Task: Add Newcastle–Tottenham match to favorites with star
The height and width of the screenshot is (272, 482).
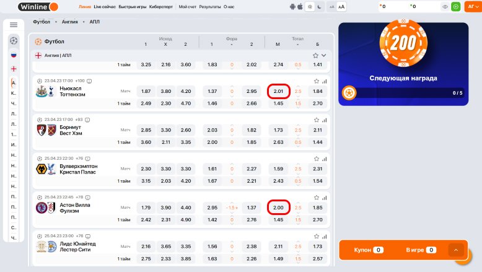Action: point(316,81)
